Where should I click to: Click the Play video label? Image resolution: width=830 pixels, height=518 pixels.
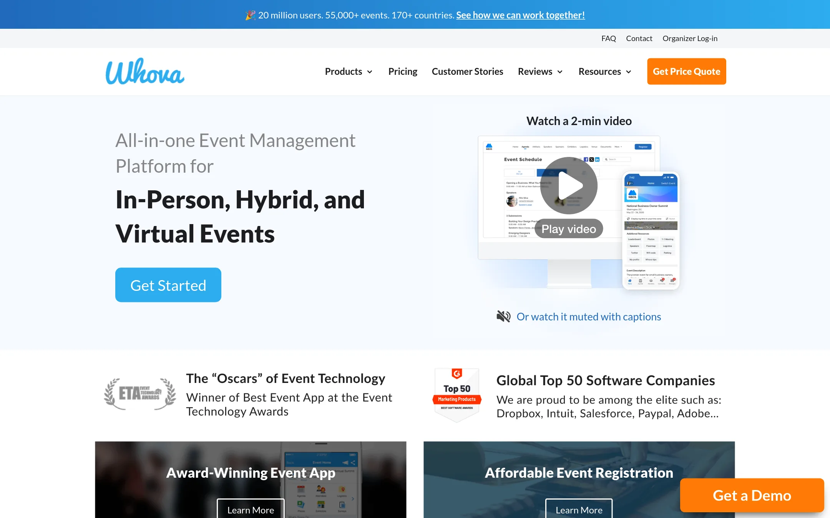tap(569, 229)
